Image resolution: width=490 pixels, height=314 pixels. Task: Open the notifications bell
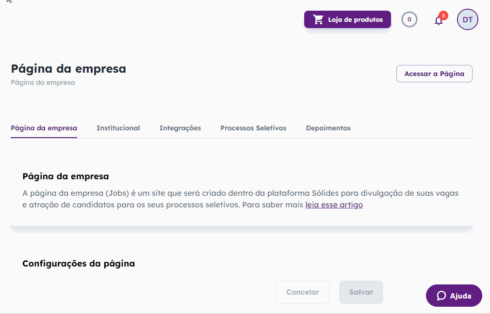(439, 21)
